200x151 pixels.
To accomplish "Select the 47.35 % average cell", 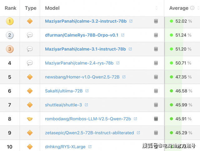I will (x=182, y=77).
